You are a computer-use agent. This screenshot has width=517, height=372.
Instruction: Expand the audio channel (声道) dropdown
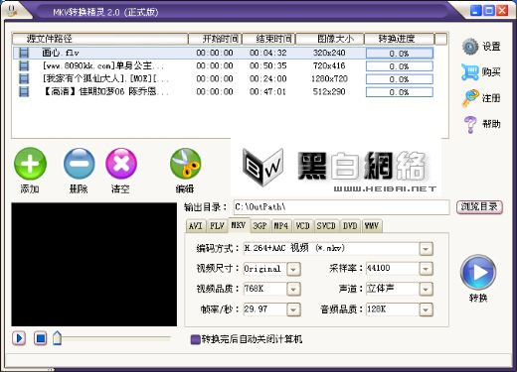pos(426,290)
